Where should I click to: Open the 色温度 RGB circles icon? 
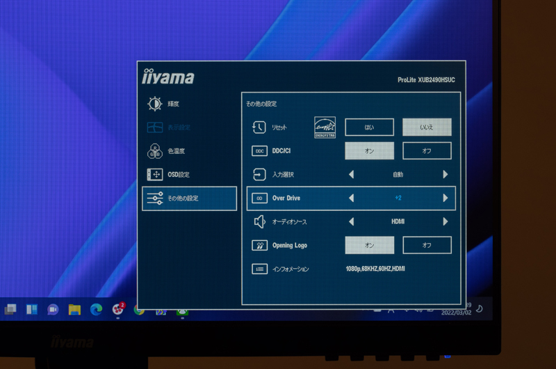pyautogui.click(x=155, y=151)
